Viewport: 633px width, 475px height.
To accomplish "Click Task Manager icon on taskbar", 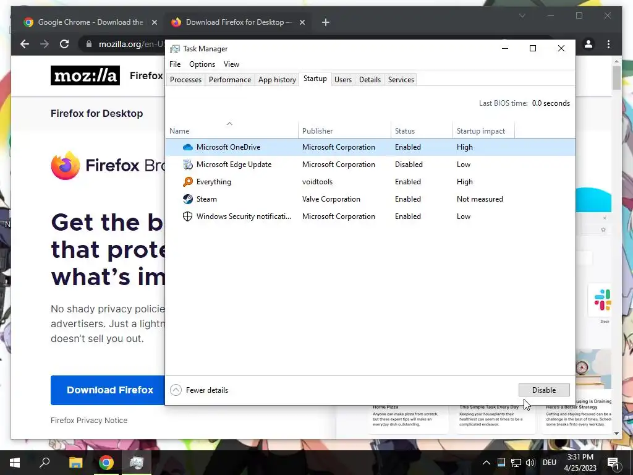I will pyautogui.click(x=137, y=463).
